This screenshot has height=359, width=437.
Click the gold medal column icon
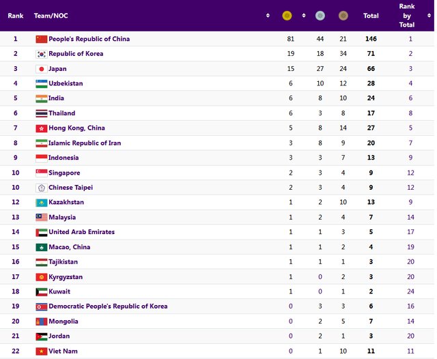(287, 15)
